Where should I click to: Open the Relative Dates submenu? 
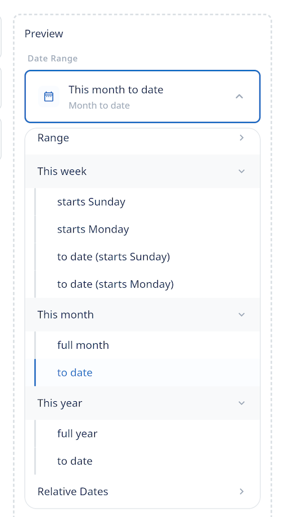click(142, 492)
